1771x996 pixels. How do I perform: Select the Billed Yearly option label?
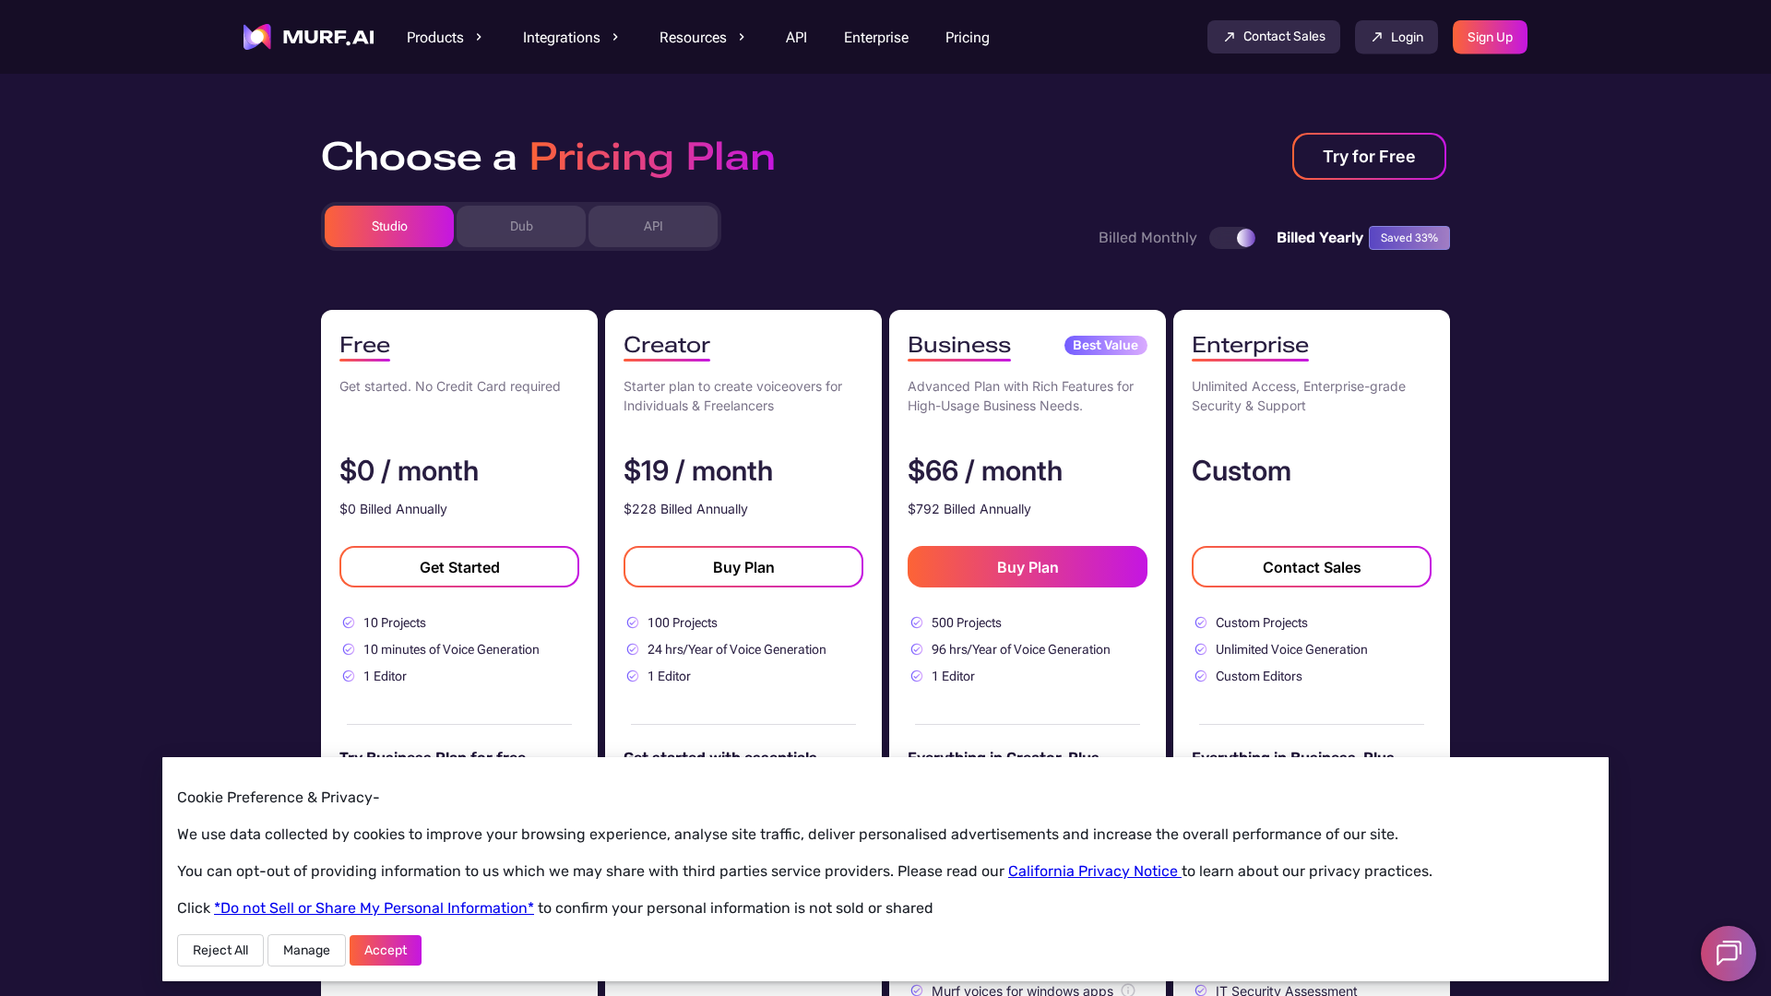[x=1319, y=238]
